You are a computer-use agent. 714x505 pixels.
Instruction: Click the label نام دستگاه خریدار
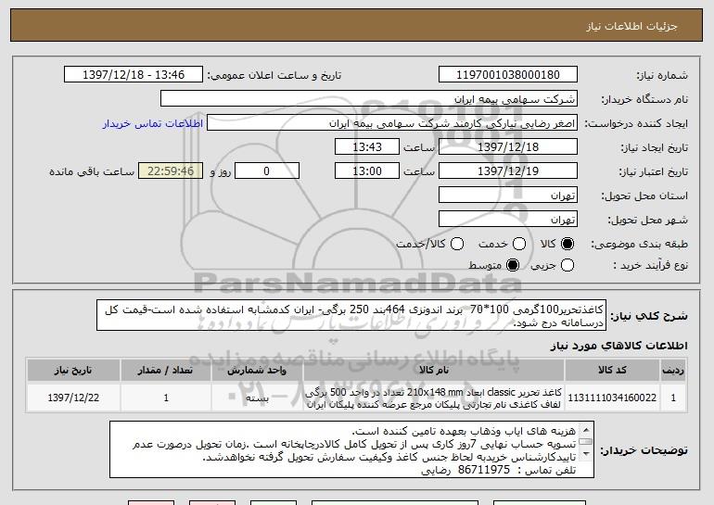[644, 100]
